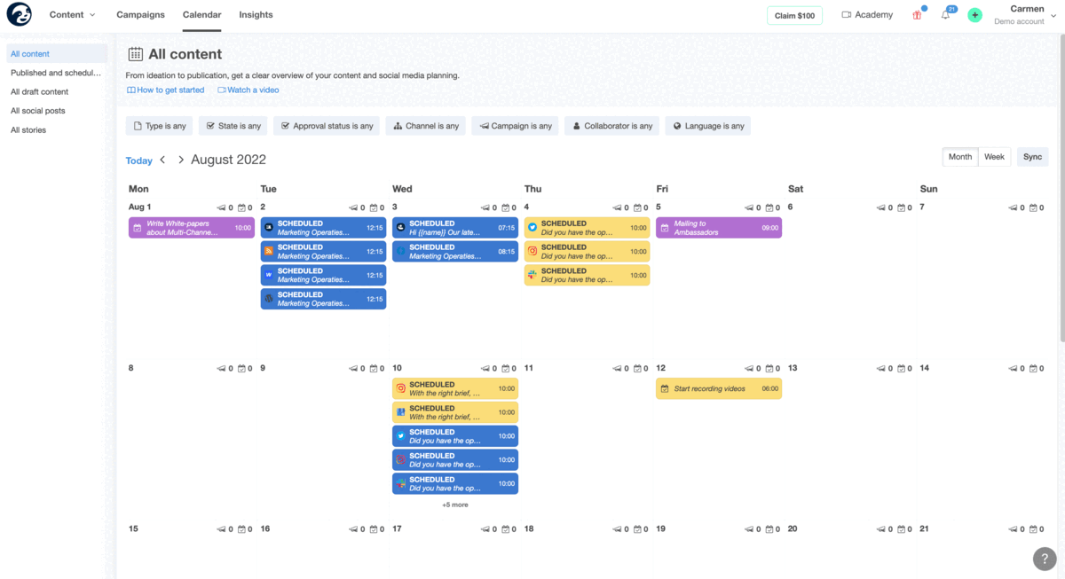Viewport: 1065px width, 579px height.
Task: Open the help question mark button
Action: [1045, 558]
